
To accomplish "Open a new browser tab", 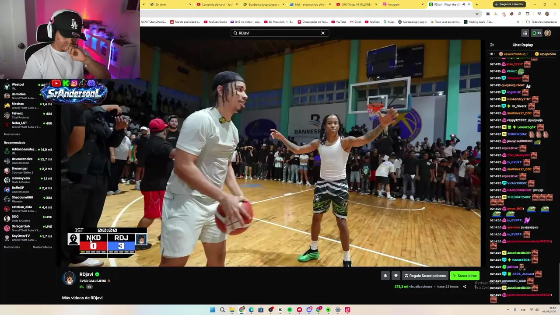I will (477, 4).
